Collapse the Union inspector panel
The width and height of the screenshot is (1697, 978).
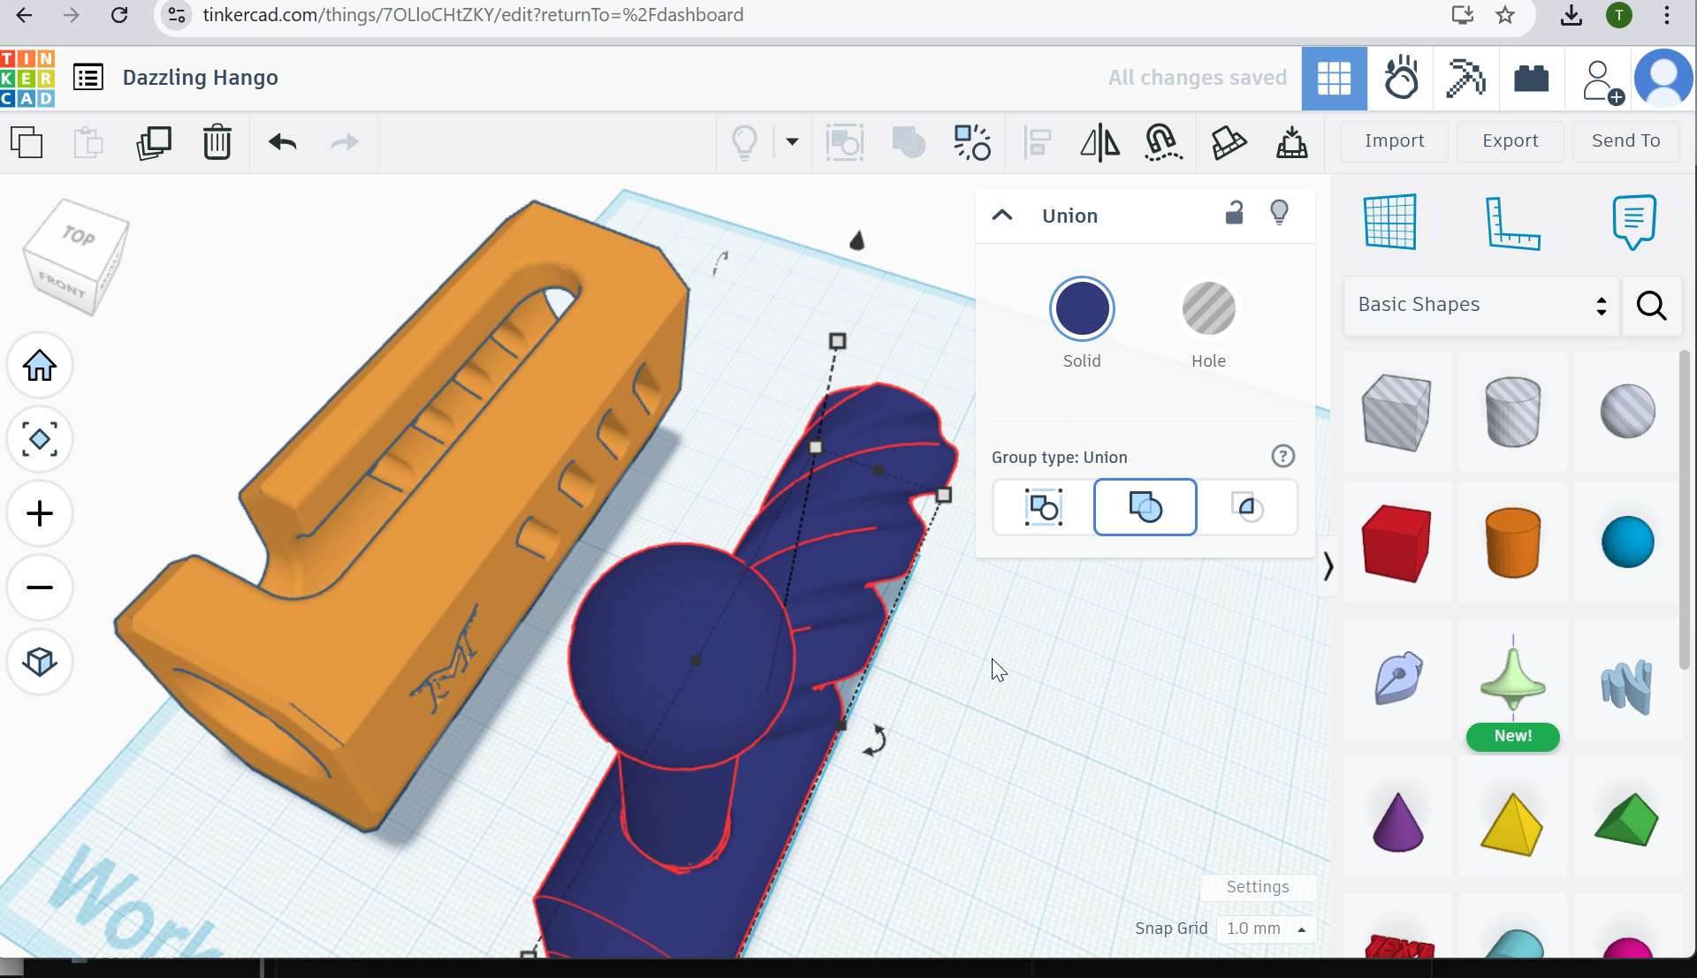point(1002,216)
